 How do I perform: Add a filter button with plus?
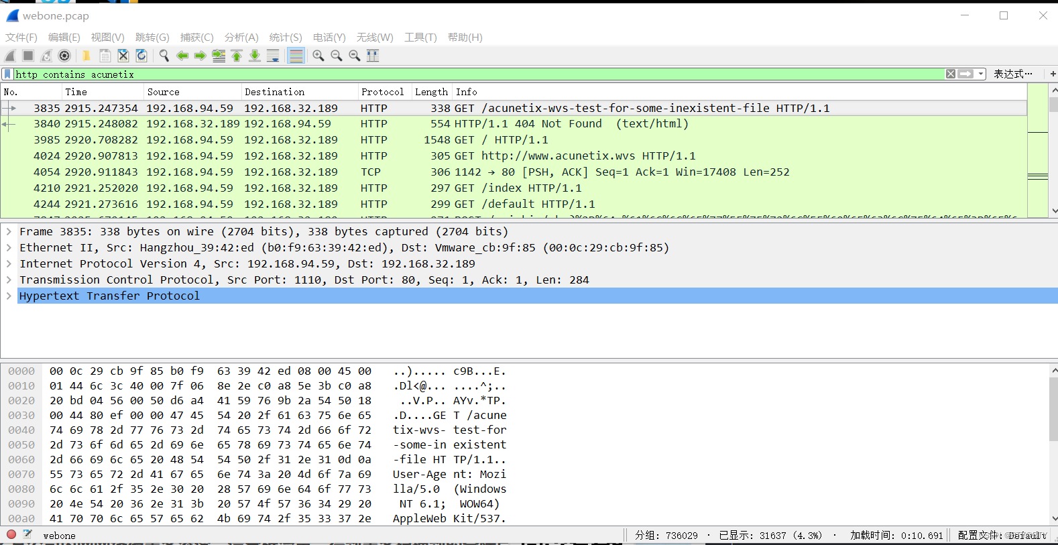point(1053,74)
